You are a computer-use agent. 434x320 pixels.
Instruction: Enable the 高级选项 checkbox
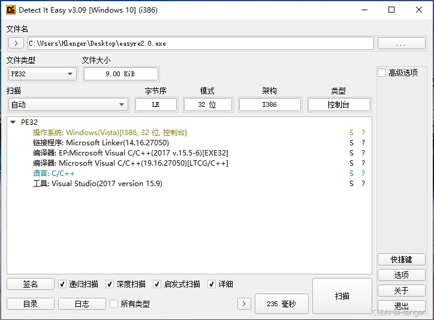point(382,73)
